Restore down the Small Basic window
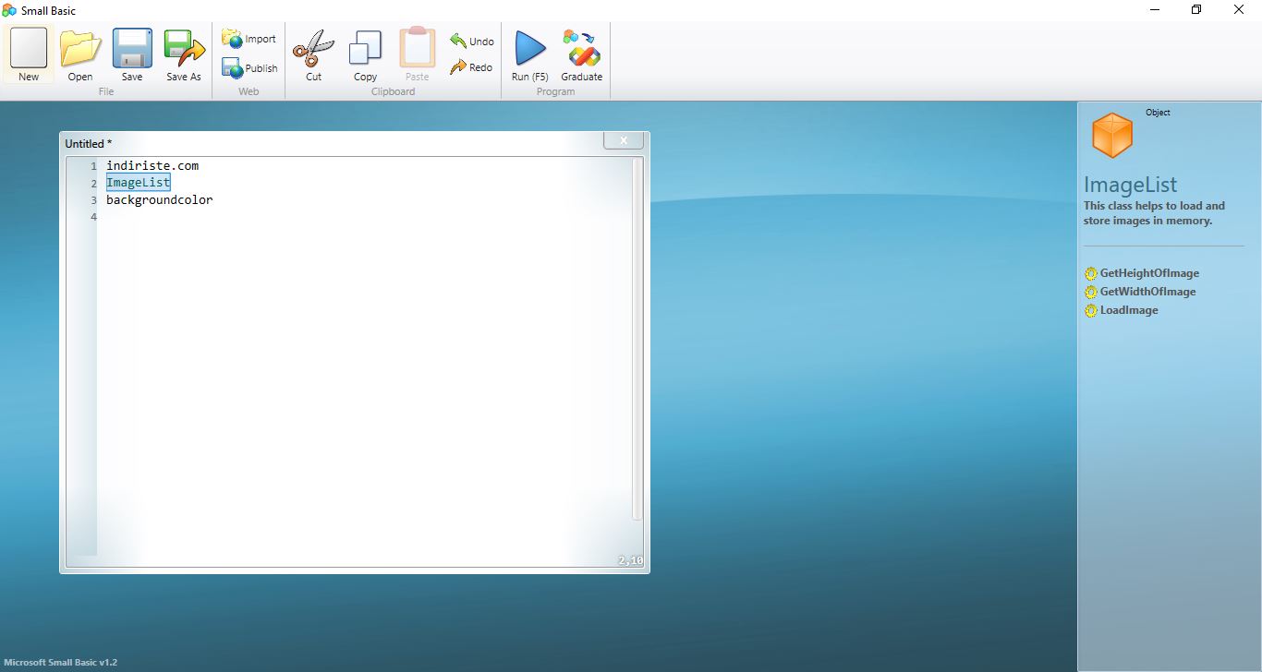 (1196, 10)
